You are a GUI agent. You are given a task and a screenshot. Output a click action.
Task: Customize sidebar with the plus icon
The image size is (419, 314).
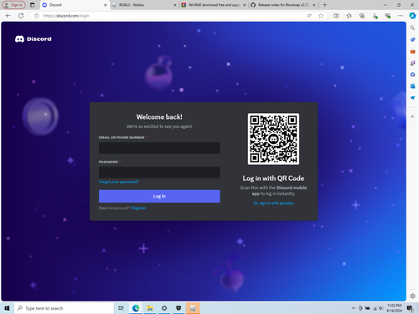coord(412,116)
